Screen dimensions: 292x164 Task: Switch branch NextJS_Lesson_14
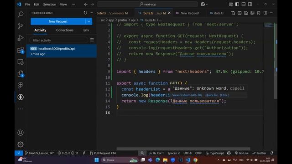tap(39, 153)
